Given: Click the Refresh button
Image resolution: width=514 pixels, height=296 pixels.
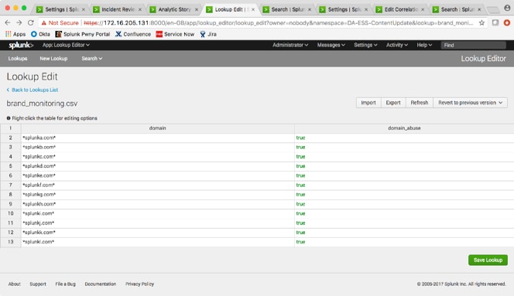Looking at the screenshot, I should point(420,103).
